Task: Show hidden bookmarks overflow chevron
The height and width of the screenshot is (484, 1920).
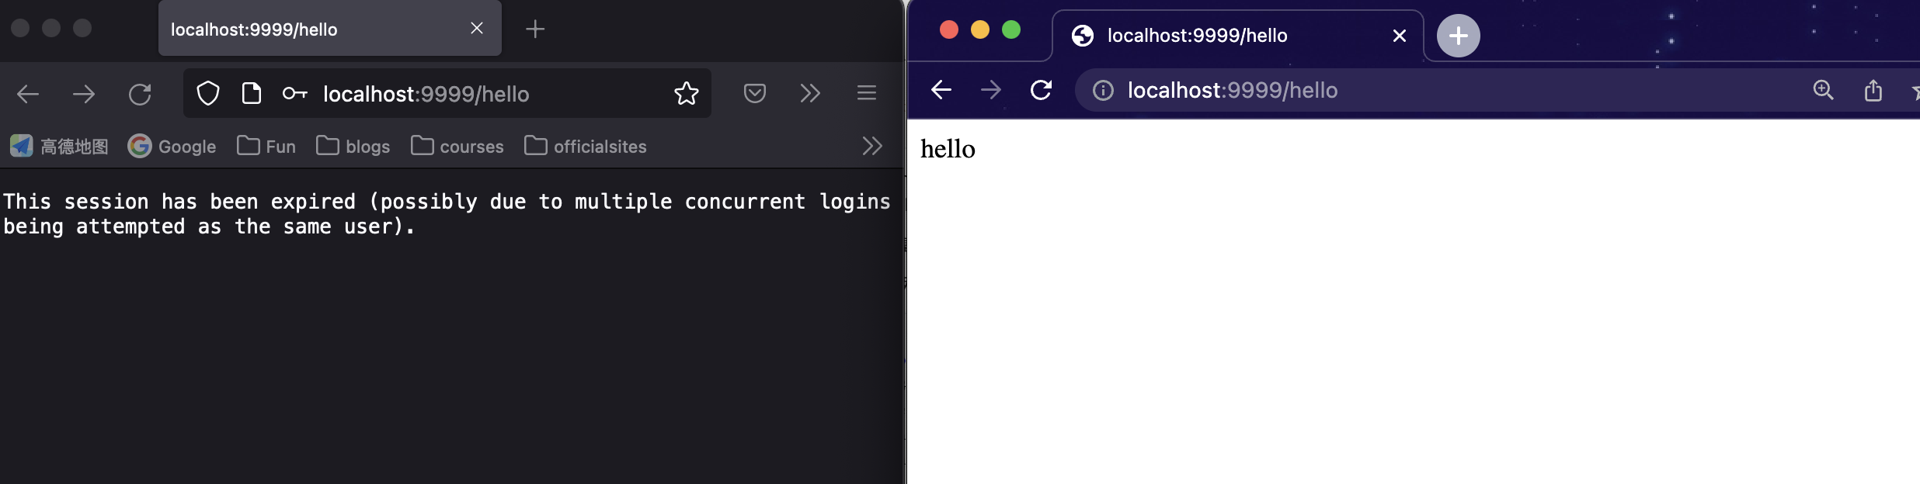Action: tap(872, 146)
